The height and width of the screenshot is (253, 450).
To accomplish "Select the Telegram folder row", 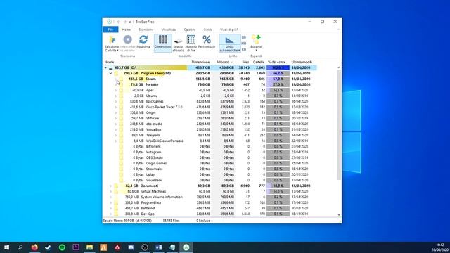I will coord(210,136).
